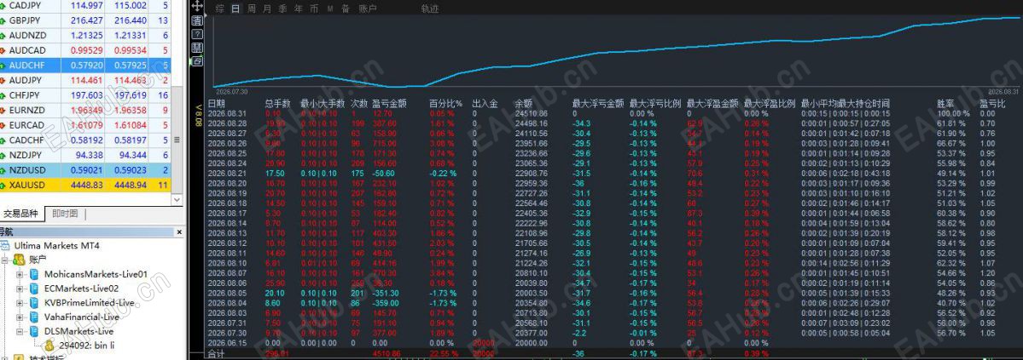Switch to the 即时图 tick chart tab
The height and width of the screenshot is (360, 1023).
click(65, 214)
